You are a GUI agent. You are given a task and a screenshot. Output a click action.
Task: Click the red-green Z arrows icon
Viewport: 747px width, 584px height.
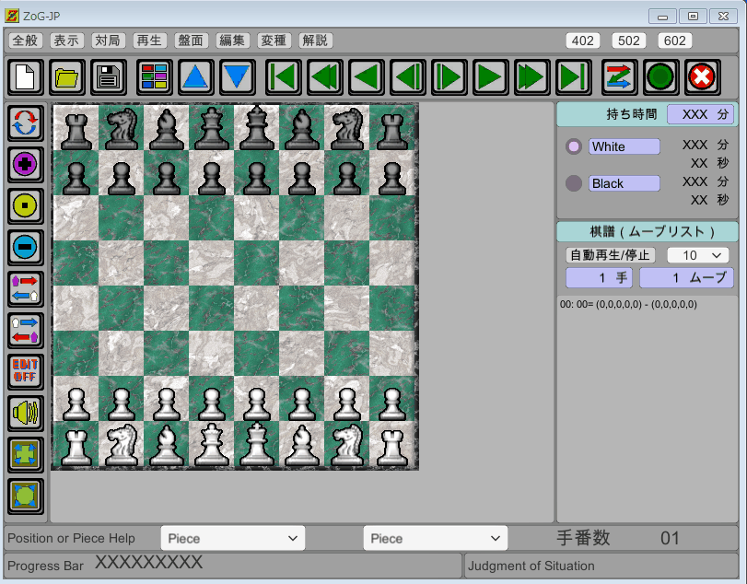coord(619,76)
